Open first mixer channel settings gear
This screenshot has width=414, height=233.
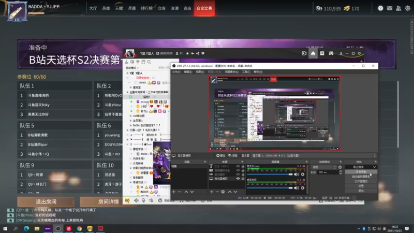(x=303, y=174)
